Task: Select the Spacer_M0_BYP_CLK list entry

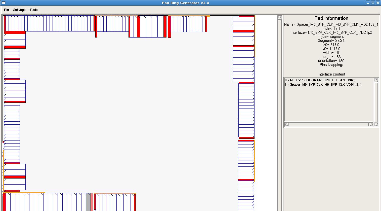Action: [x=323, y=85]
